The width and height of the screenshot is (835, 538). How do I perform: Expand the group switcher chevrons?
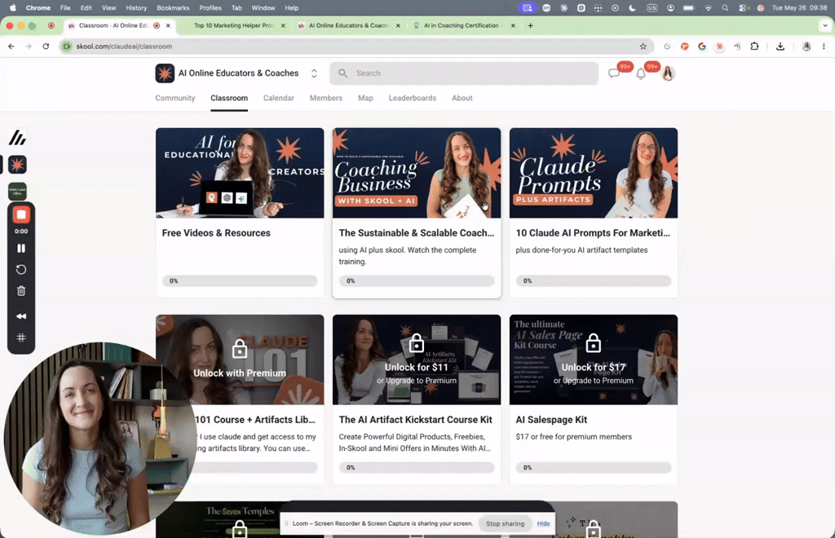point(314,73)
